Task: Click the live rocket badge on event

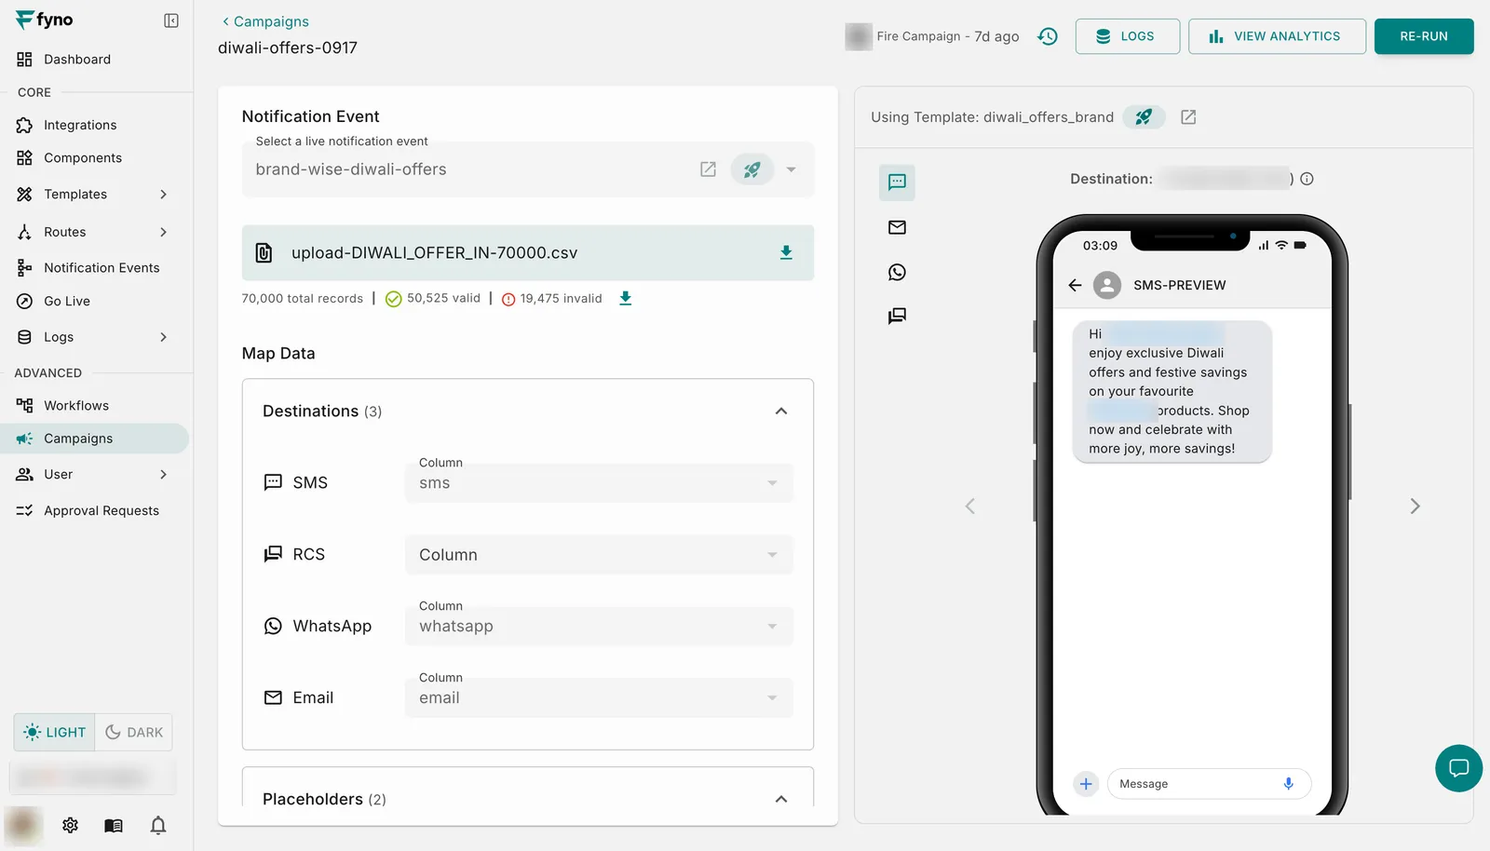Action: tap(752, 169)
